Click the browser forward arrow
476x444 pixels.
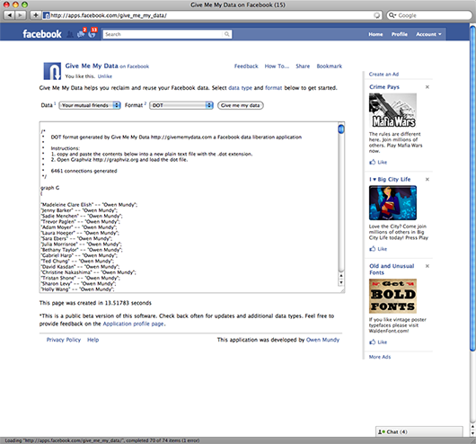[20, 15]
